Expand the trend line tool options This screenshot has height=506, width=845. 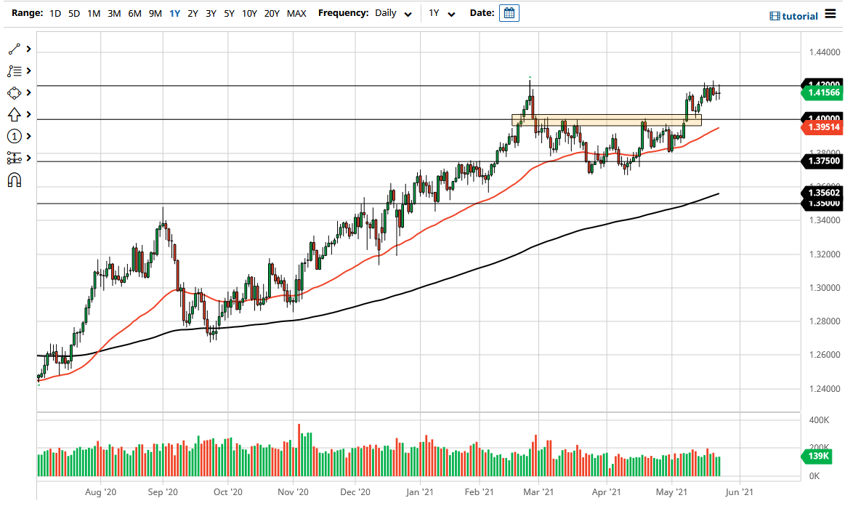click(28, 49)
